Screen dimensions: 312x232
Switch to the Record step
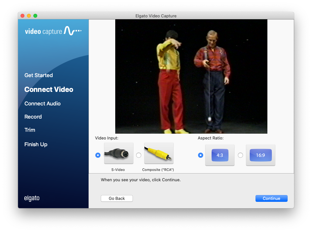(33, 117)
